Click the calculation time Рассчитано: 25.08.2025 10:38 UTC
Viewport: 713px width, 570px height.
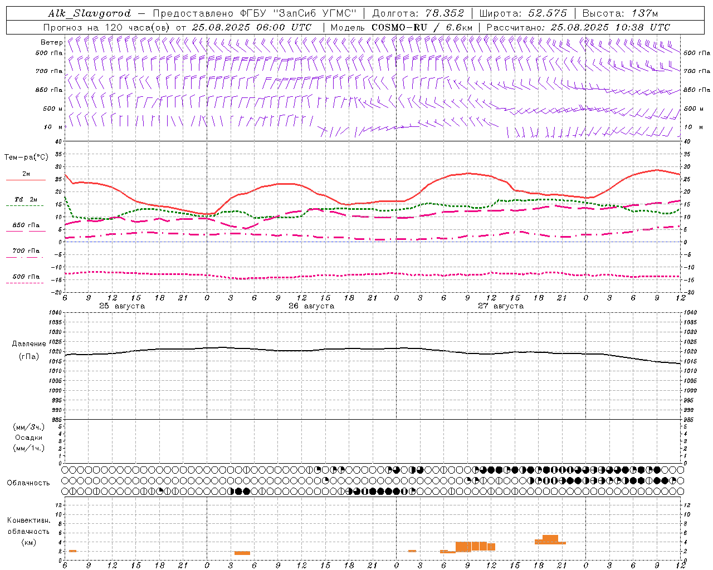click(578, 27)
